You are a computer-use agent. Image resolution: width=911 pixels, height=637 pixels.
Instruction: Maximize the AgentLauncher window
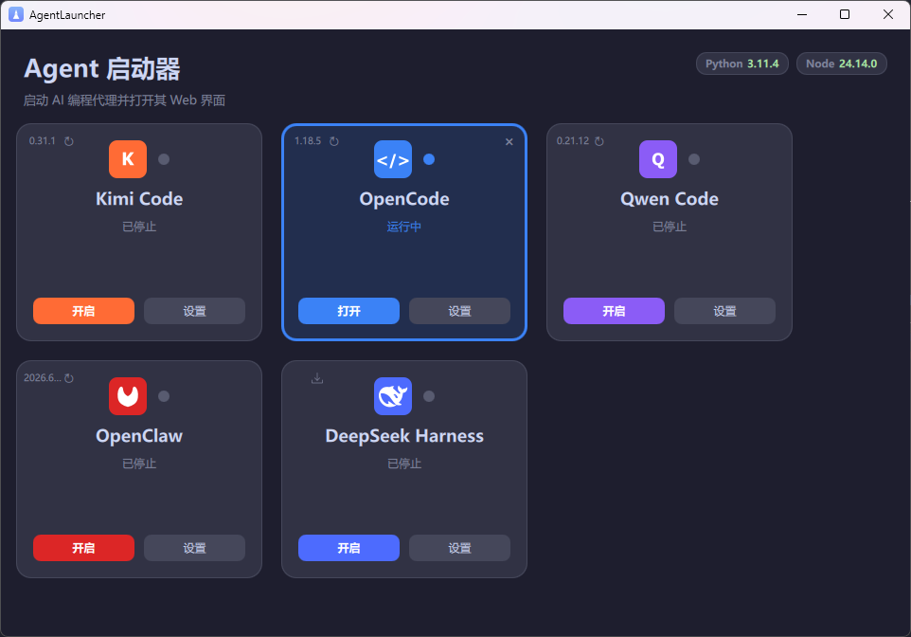tap(845, 14)
